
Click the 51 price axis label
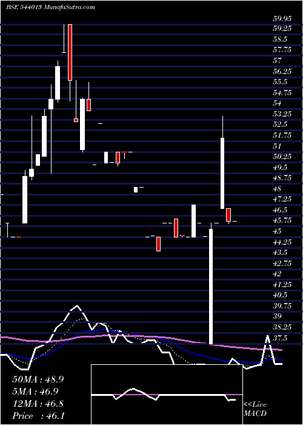[x=278, y=146]
